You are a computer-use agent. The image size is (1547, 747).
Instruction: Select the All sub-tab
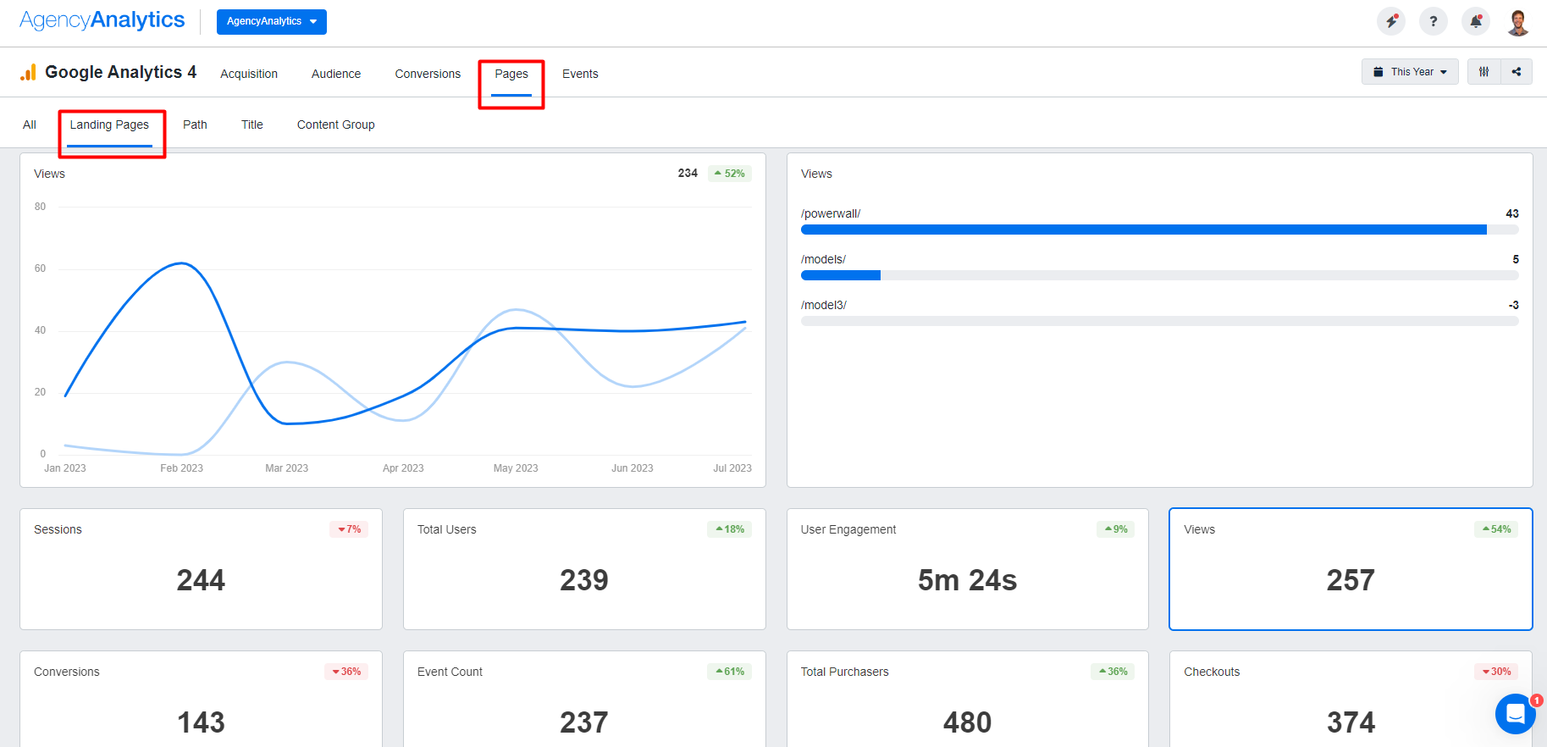pyautogui.click(x=30, y=125)
